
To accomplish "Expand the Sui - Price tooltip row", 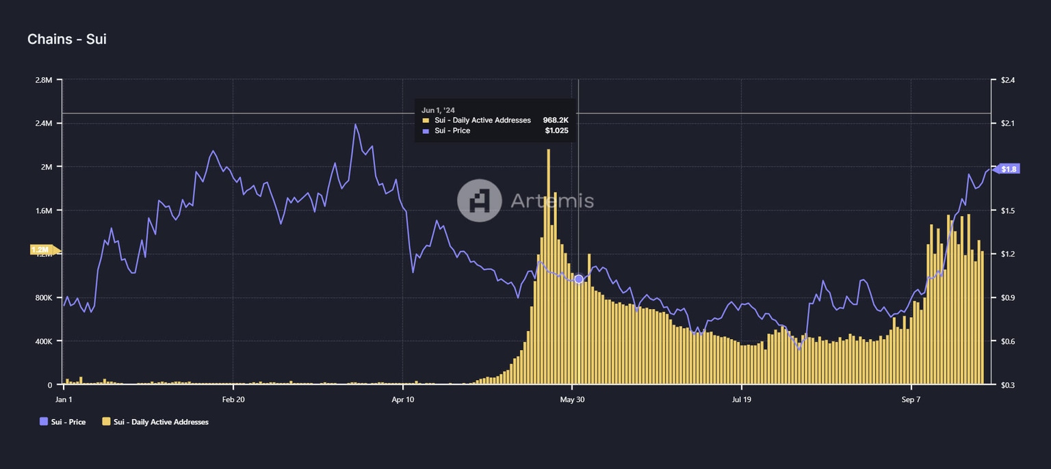I will pyautogui.click(x=452, y=130).
